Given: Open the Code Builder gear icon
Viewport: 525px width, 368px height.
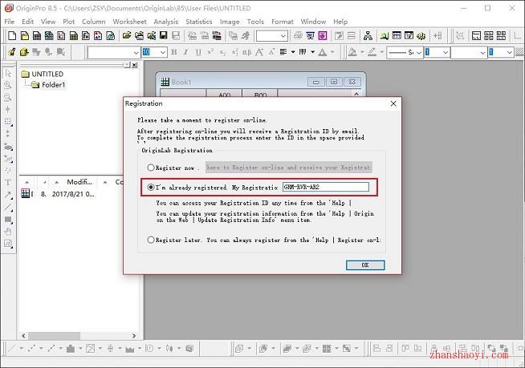Looking at the screenshot, I should (421, 35).
